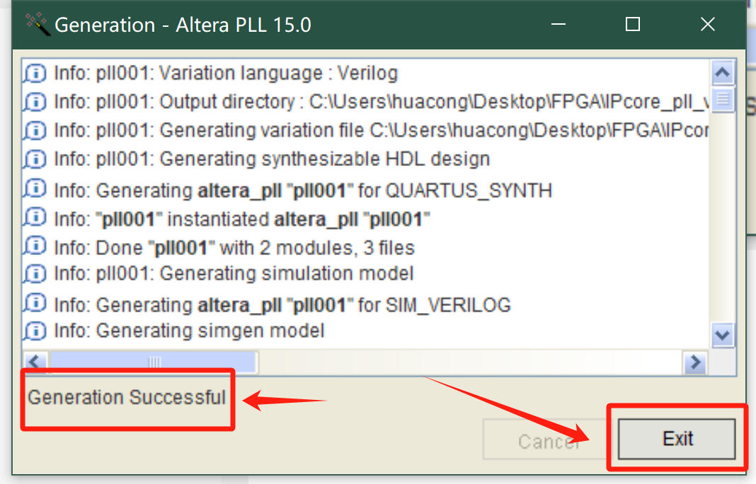
Task: Select log line 'Generating simulation model'
Action: point(234,273)
